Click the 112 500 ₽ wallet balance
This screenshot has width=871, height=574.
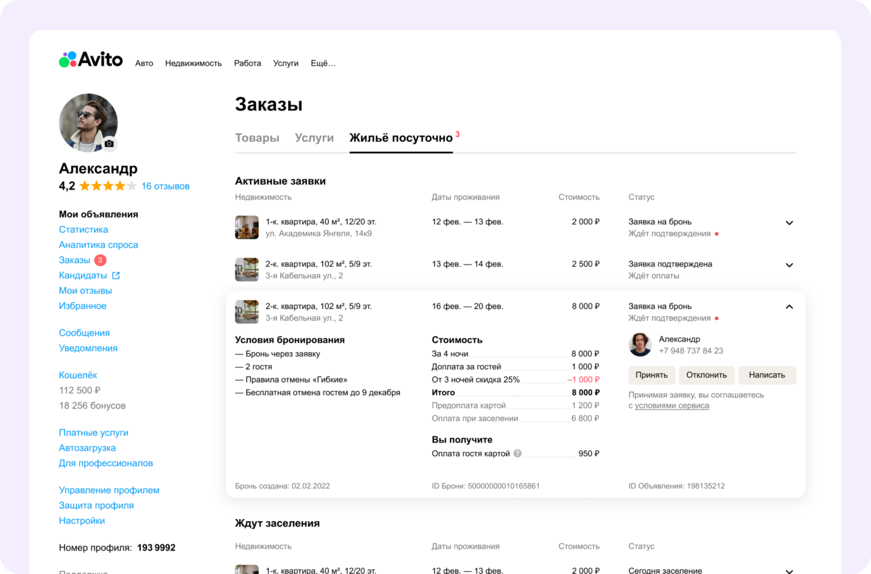pos(80,390)
